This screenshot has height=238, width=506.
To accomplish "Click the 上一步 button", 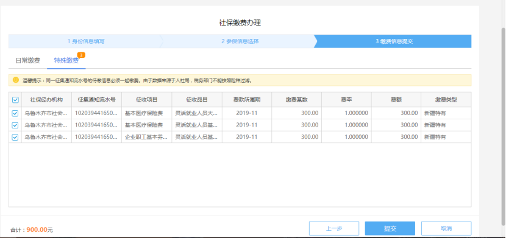I will click(x=334, y=228).
